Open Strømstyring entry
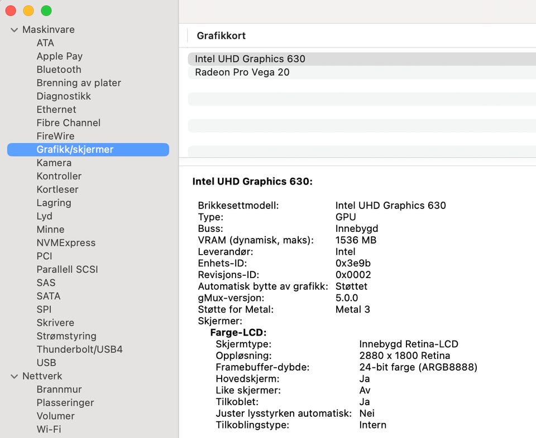Viewport: 536px width, 438px height. tap(66, 337)
